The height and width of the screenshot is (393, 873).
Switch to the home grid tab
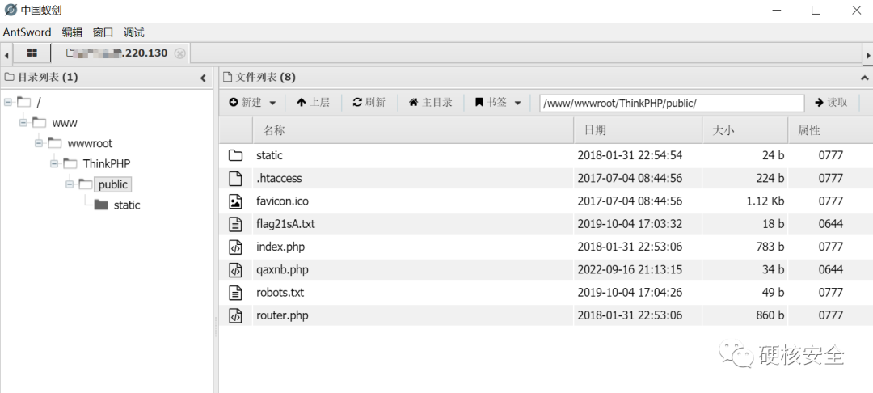(x=32, y=53)
